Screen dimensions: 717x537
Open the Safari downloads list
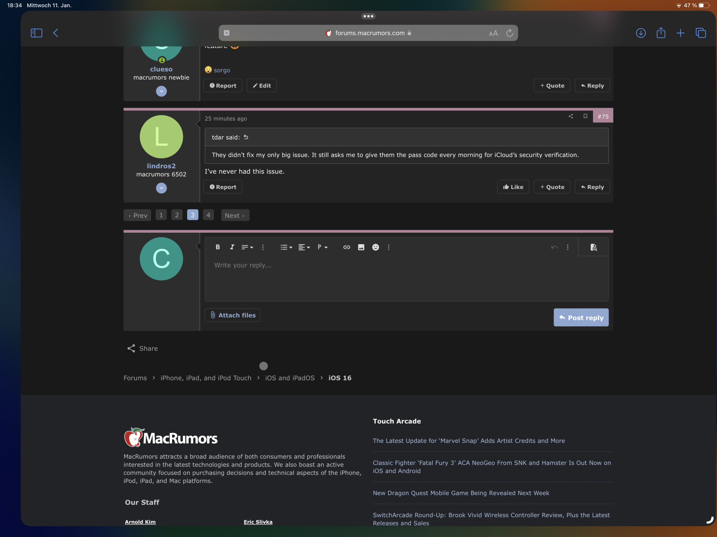click(x=641, y=33)
